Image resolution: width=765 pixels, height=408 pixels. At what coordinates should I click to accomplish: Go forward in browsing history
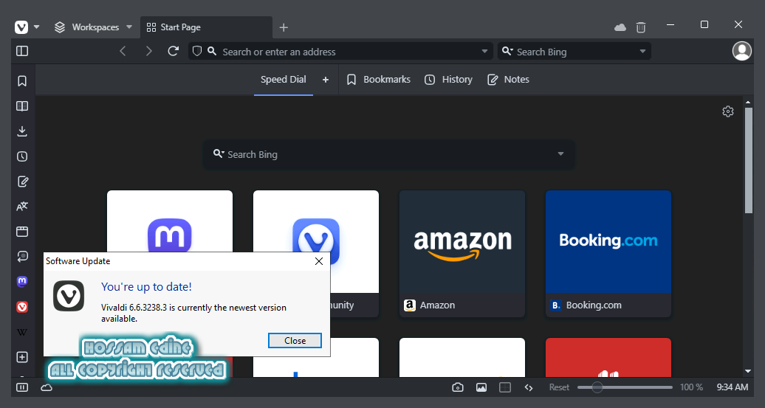tap(149, 51)
